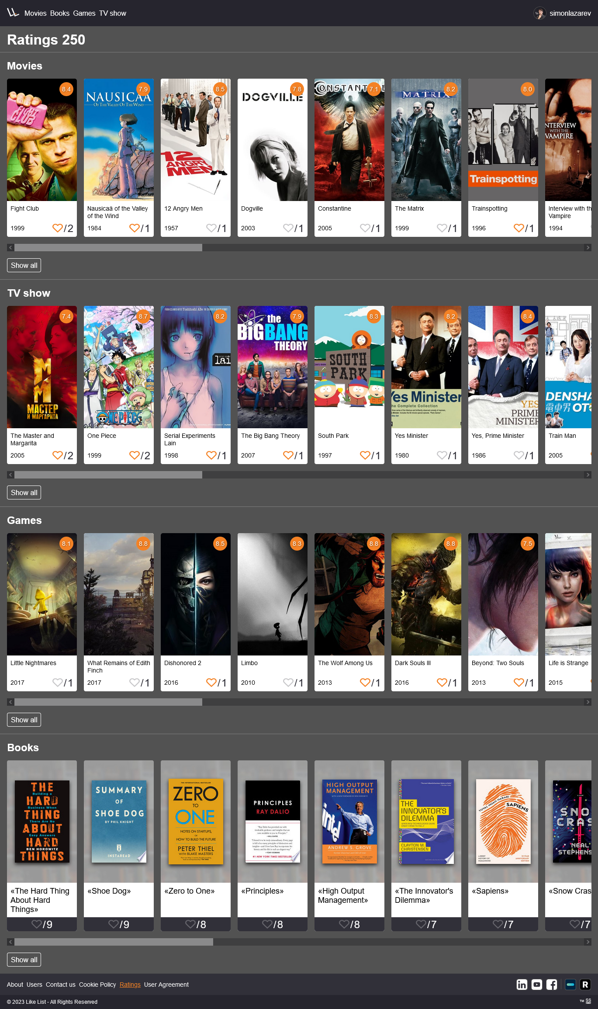Screen dimensions: 598x1009
Task: Click heart under Sapiens book
Action: coord(498,924)
